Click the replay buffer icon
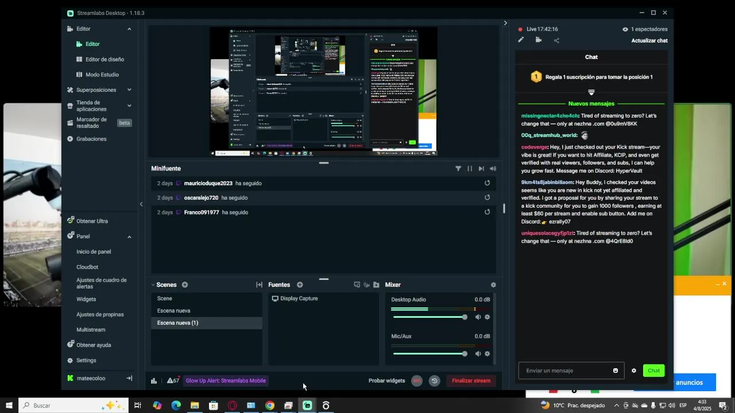 (435, 380)
